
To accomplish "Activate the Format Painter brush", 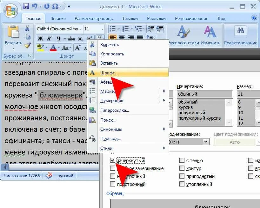I will point(27,45).
